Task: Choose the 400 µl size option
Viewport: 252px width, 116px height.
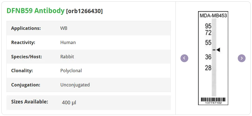Action: coord(69,103)
